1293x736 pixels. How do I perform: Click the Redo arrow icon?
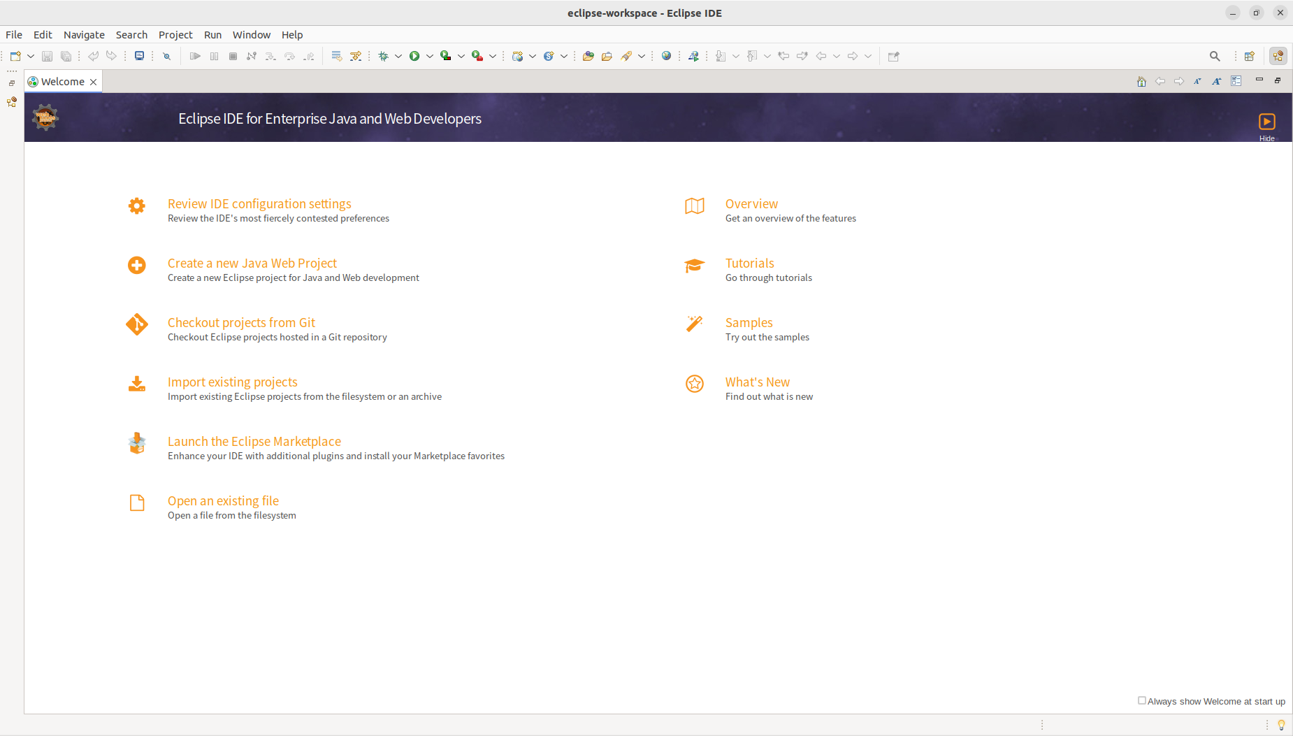coord(112,56)
